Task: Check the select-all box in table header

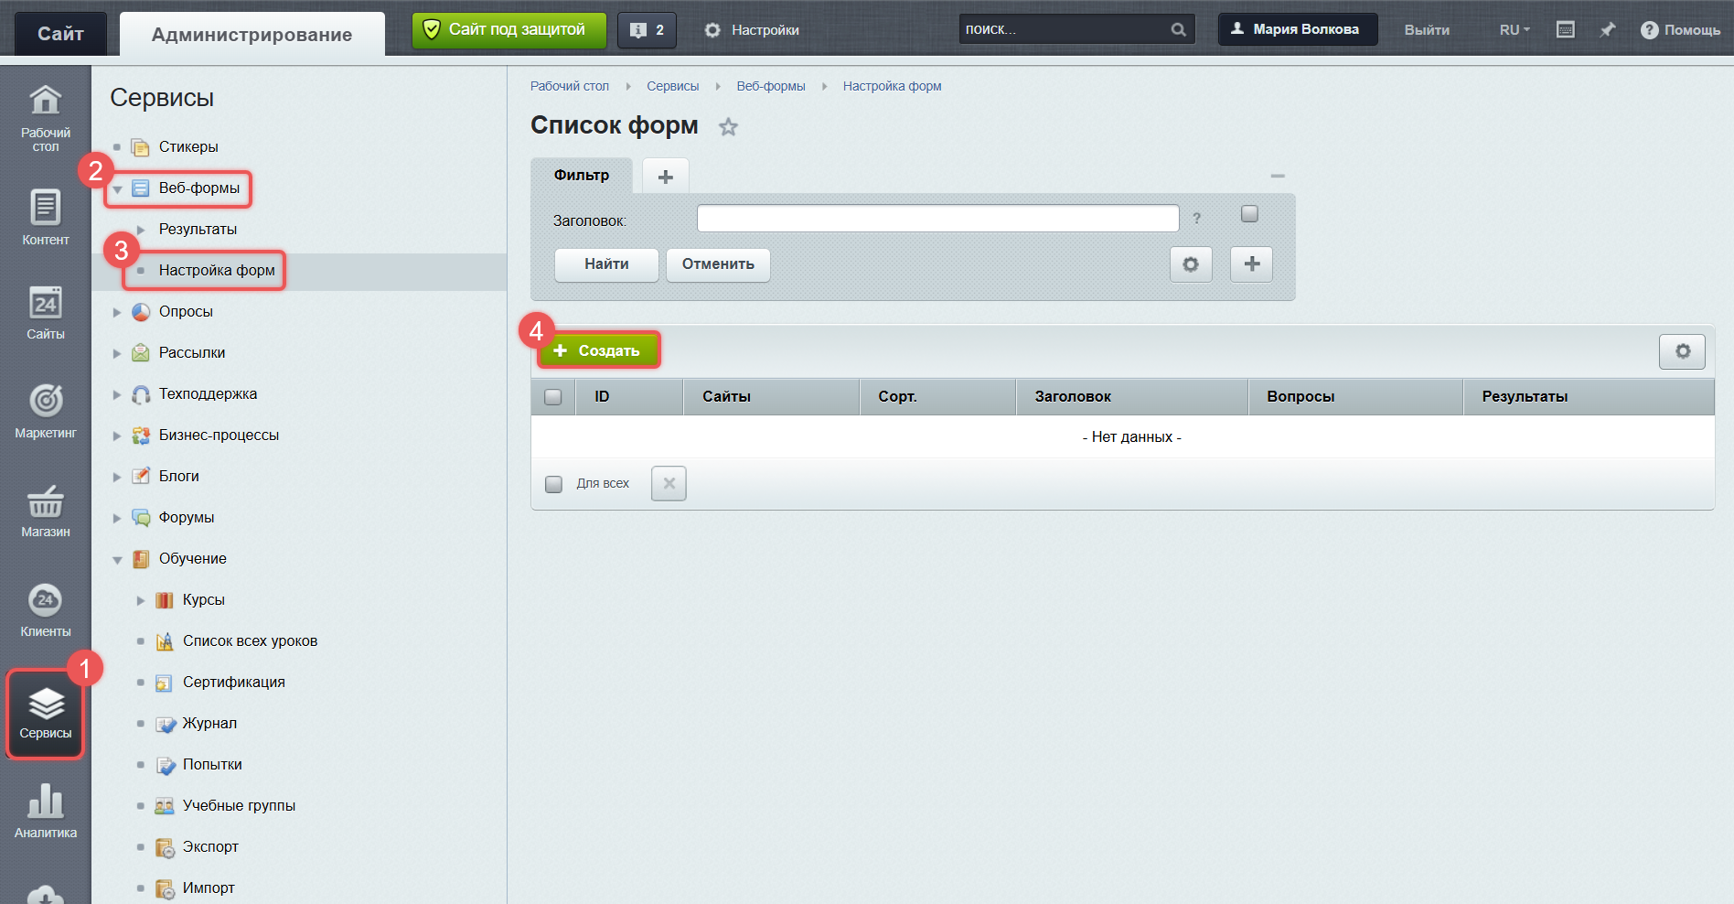Action: [x=553, y=397]
